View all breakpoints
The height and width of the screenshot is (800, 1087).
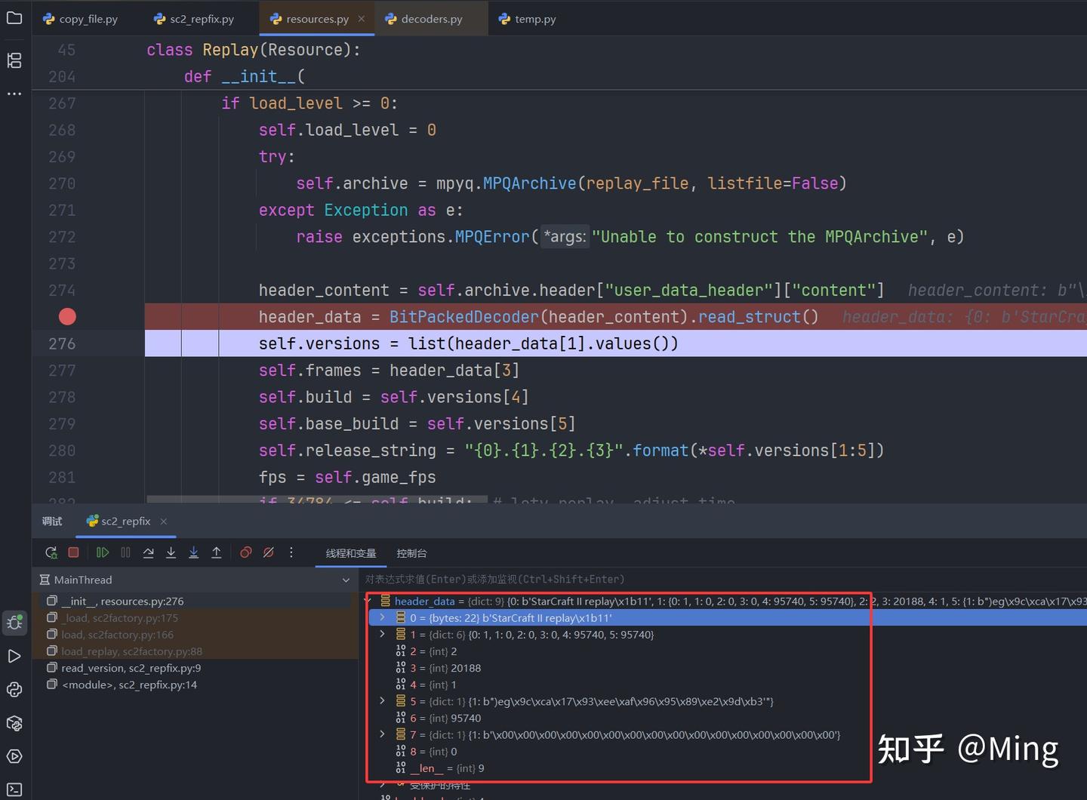click(246, 552)
